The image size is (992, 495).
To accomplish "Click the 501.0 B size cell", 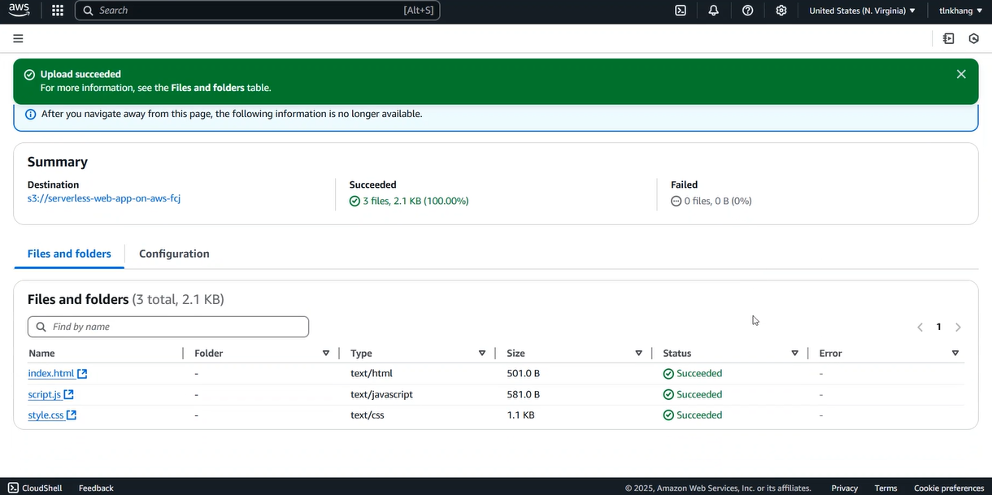I will point(524,374).
